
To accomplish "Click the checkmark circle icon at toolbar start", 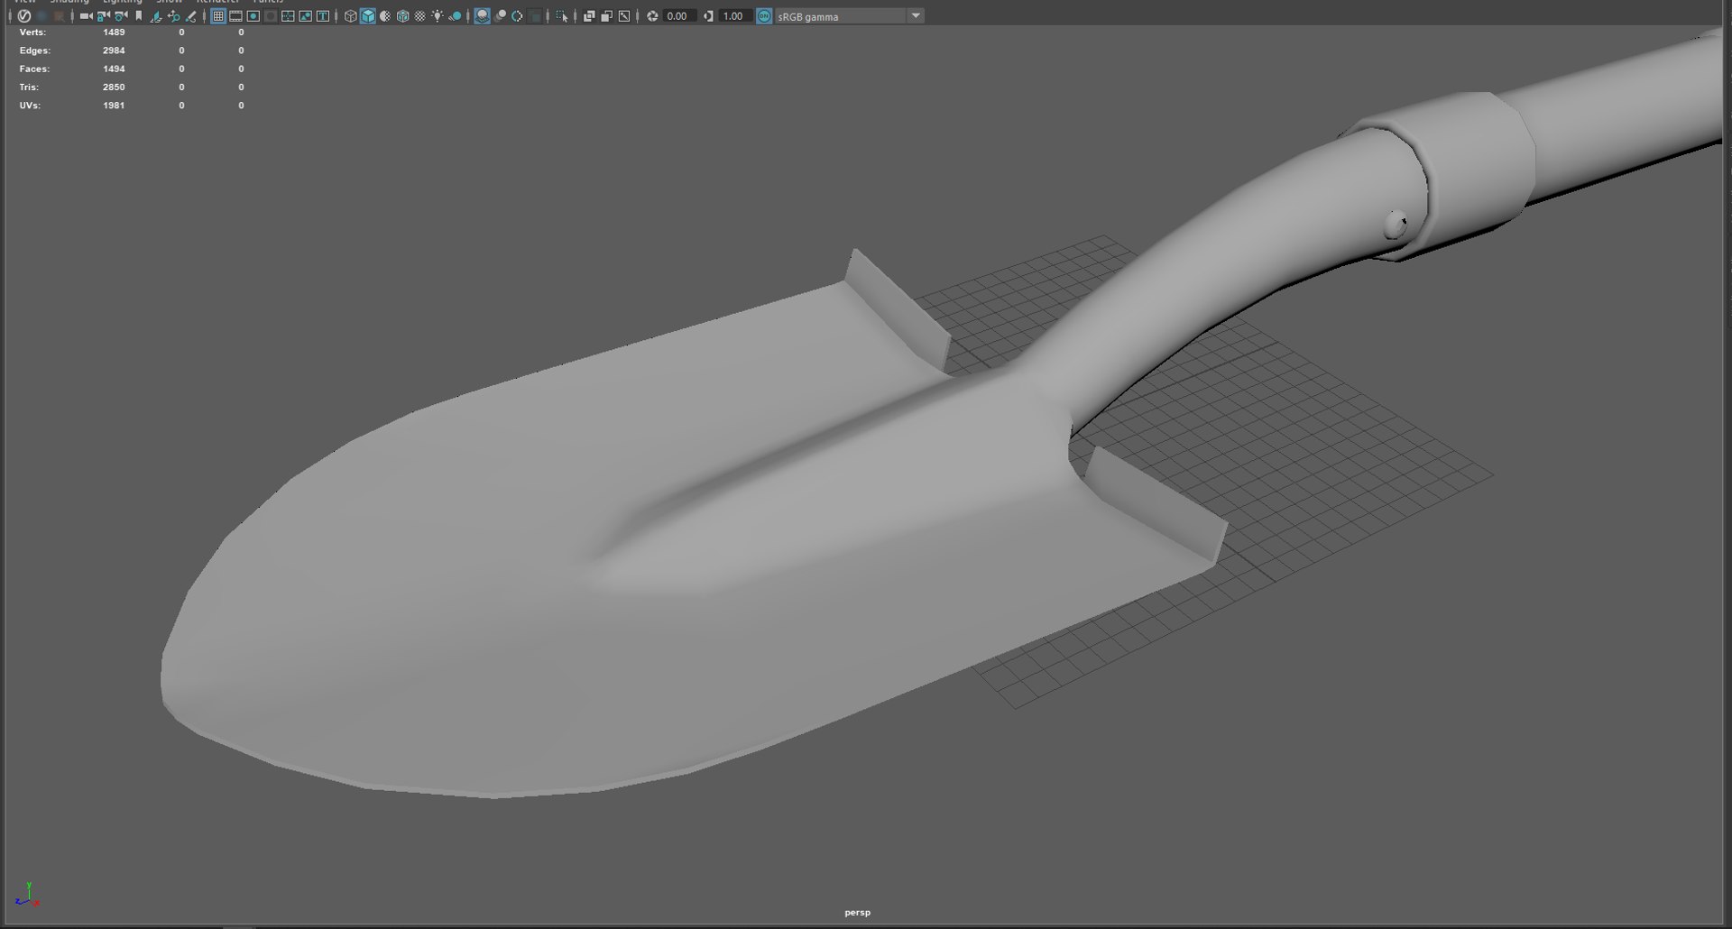I will [x=24, y=16].
